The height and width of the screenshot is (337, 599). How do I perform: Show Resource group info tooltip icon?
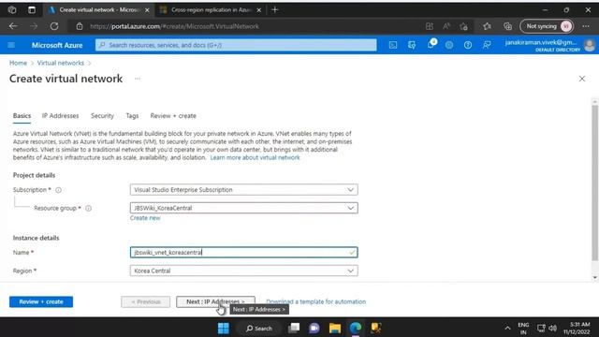(x=88, y=208)
